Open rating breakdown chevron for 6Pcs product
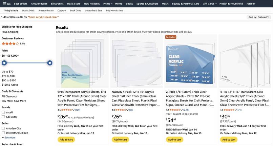The height and width of the screenshot is (146, 273). pyautogui.click(x=73, y=110)
